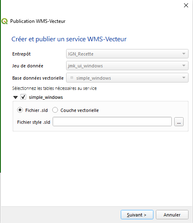The image size is (193, 223).
Task: Click the Jeu de donnée label
Action: pos(28,66)
